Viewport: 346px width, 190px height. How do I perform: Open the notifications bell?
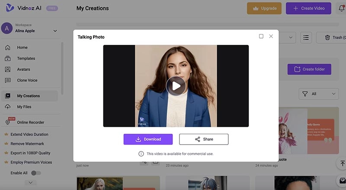342,8
